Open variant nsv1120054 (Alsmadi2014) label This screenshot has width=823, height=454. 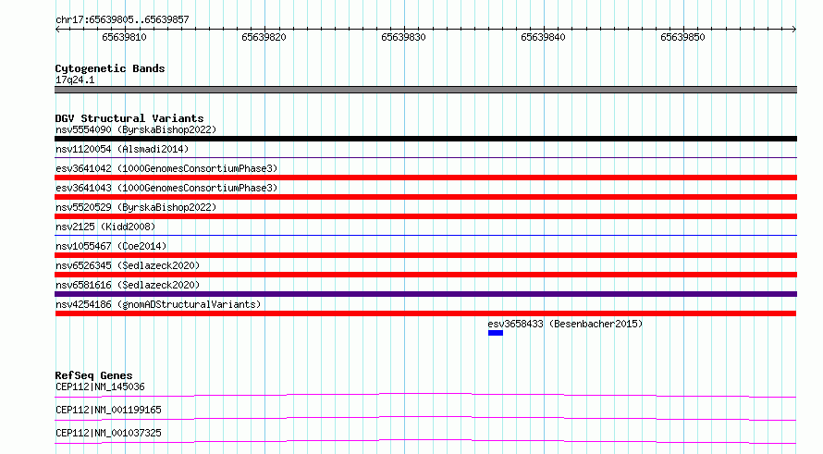pos(122,149)
